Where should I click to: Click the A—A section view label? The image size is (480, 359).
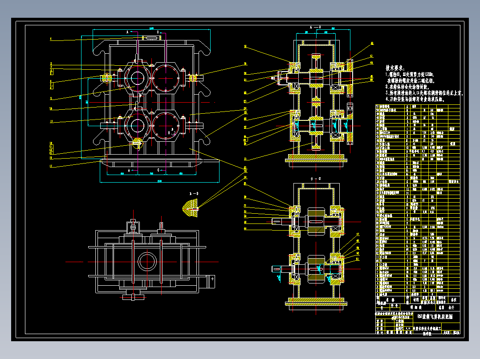(315, 28)
